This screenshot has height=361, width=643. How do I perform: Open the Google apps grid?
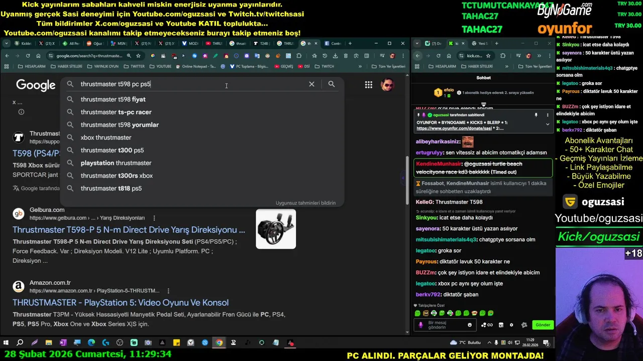click(x=369, y=85)
